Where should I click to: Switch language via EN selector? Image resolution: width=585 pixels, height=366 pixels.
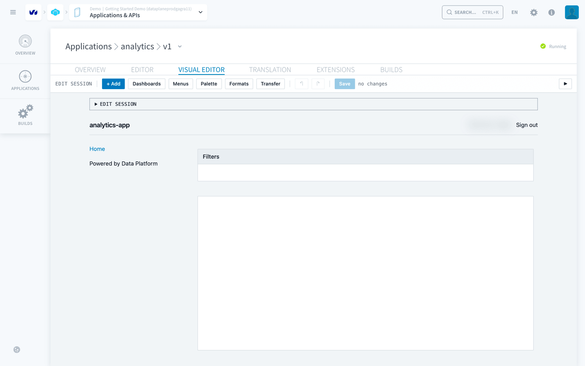(514, 12)
